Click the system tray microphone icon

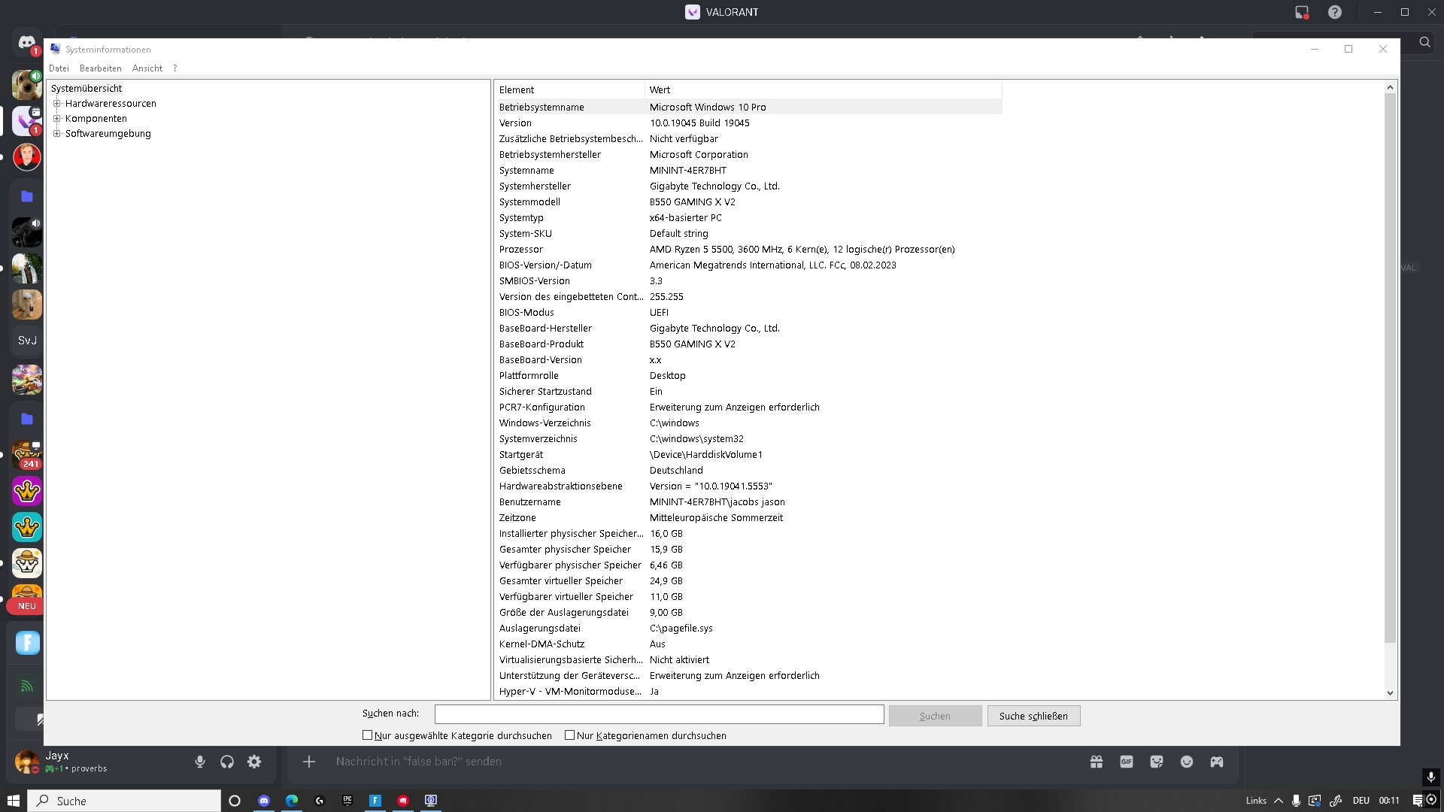coord(1296,801)
